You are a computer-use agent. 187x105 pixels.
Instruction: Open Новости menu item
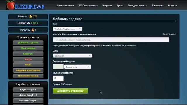[172, 5]
